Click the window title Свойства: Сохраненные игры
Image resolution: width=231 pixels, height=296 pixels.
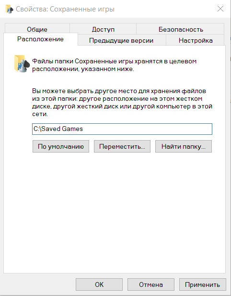click(x=65, y=9)
